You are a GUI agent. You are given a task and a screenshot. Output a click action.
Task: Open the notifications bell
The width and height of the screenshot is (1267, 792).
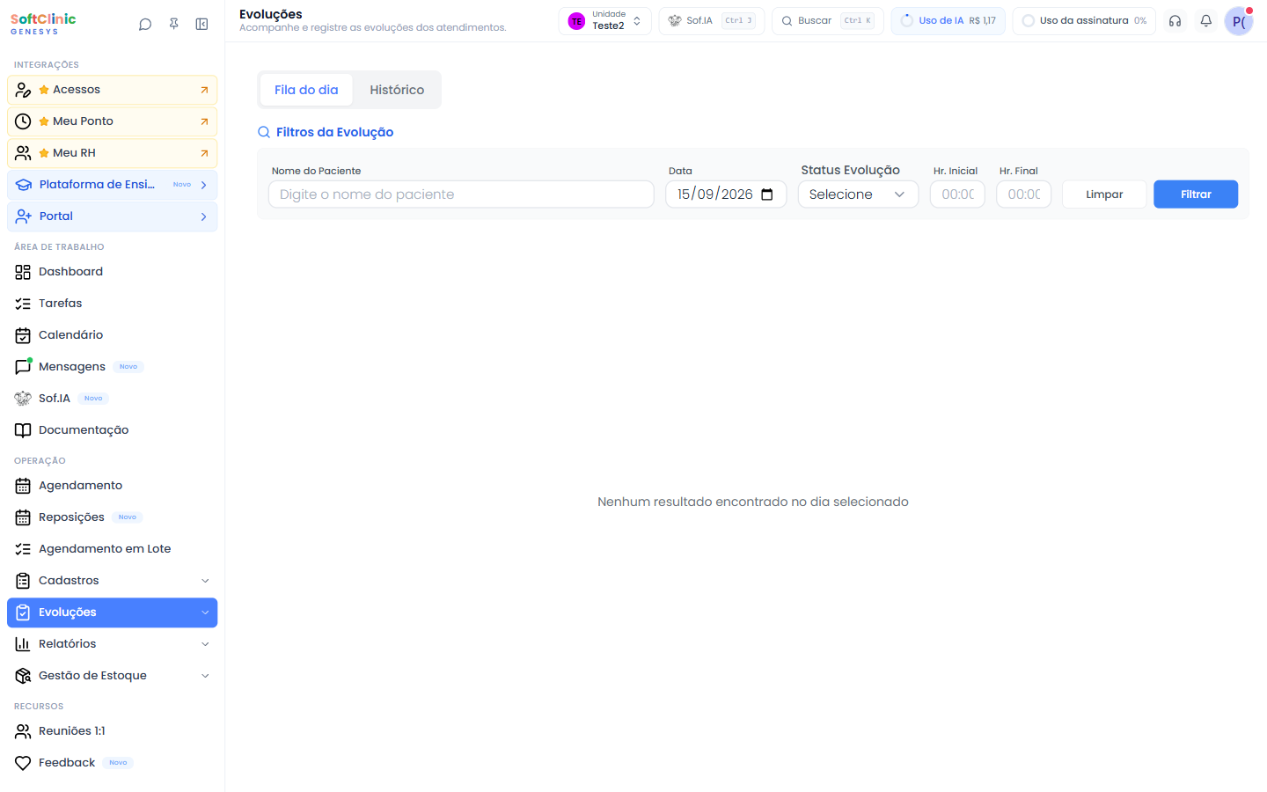pyautogui.click(x=1206, y=21)
